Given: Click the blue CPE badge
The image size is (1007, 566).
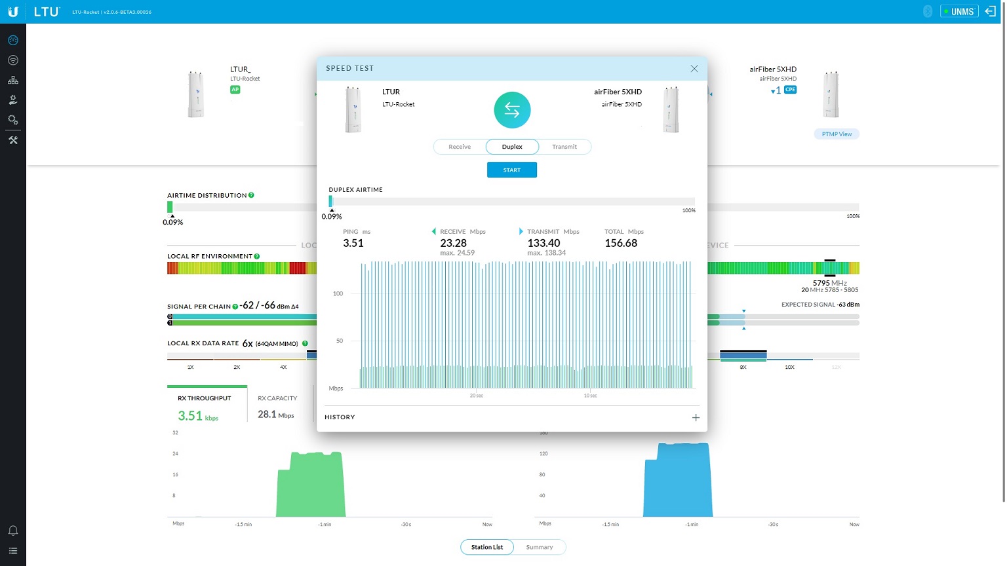Looking at the screenshot, I should (x=790, y=90).
